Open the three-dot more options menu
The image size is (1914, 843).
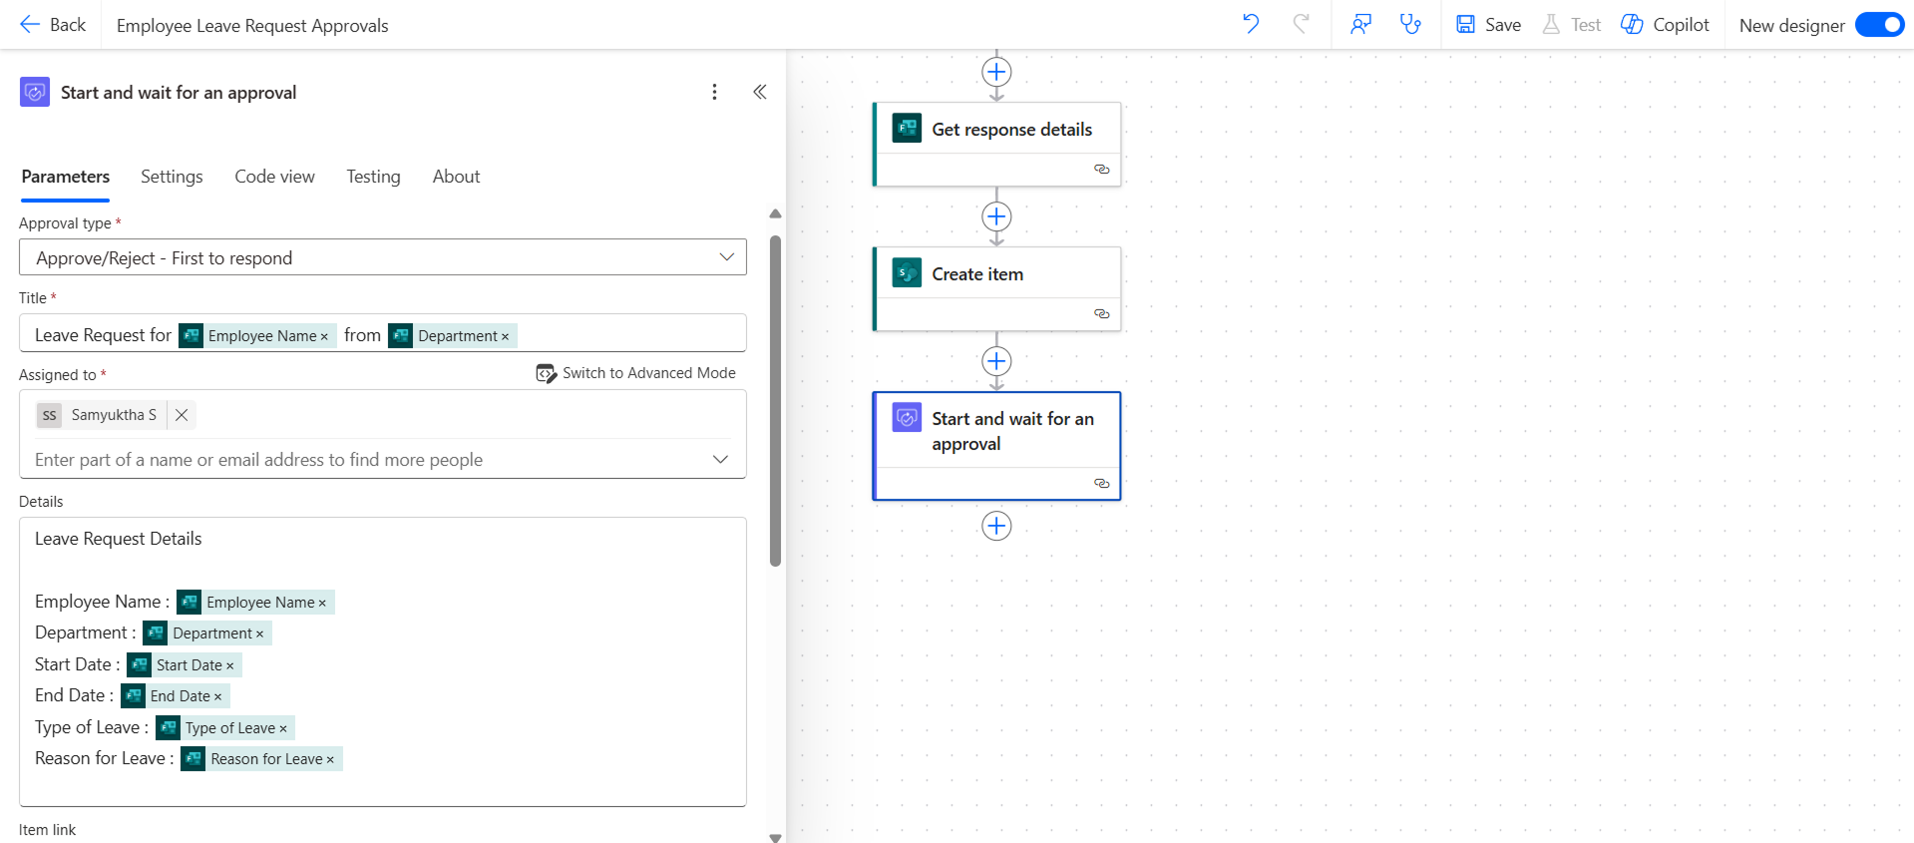tap(714, 92)
